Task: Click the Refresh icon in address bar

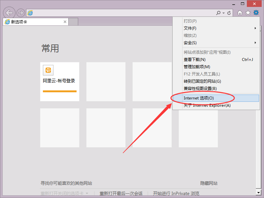Action: coord(229,13)
